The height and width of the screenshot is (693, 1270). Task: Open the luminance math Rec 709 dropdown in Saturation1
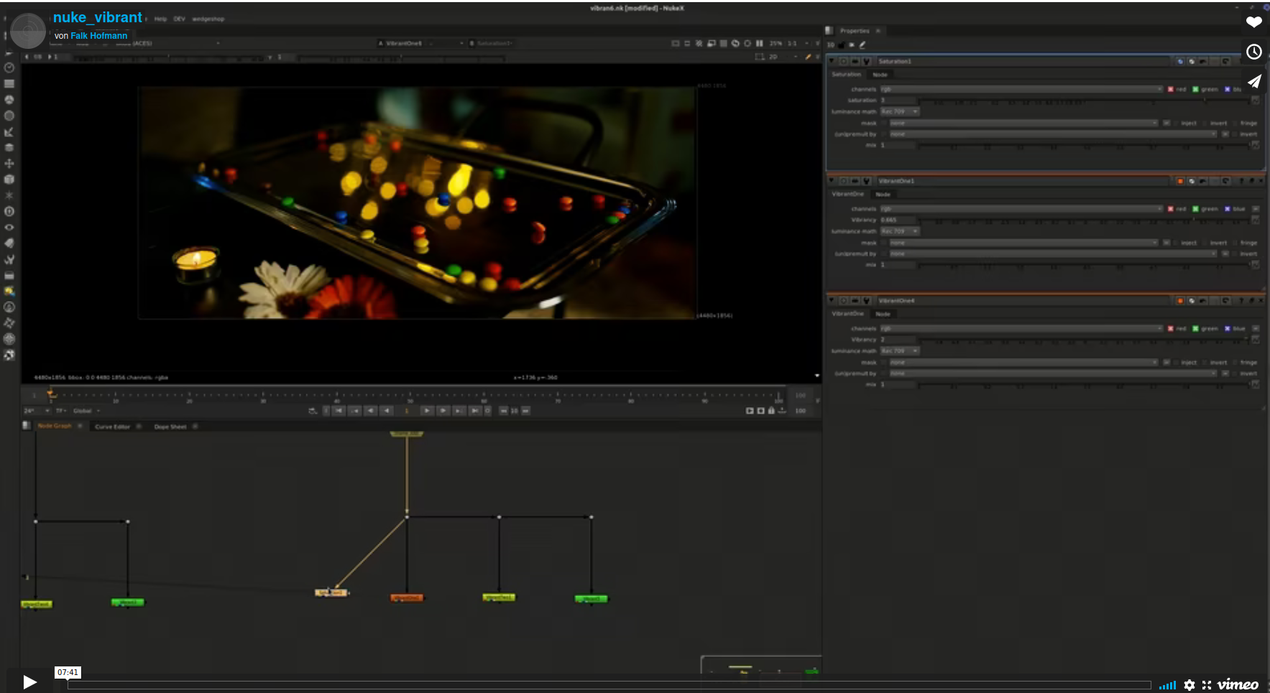tap(901, 111)
